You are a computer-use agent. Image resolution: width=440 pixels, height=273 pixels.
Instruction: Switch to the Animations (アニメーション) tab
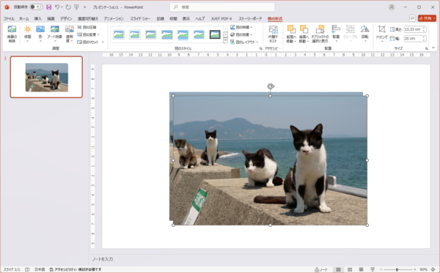(x=114, y=19)
